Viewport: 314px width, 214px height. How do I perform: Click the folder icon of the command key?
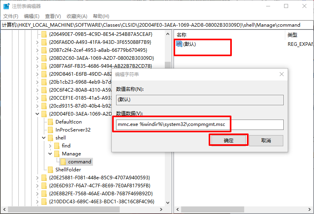63,162
